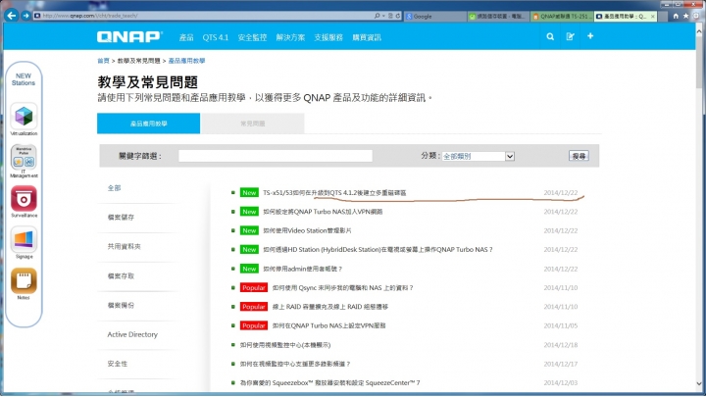
Task: Open the 購買資訊 menu item
Action: [367, 37]
